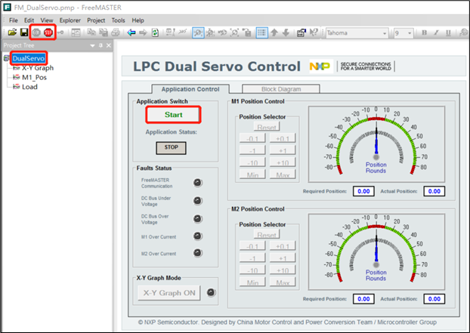This screenshot has width=470, height=333.
Task: Select X-Y Graph in the Project Tree
Action: point(38,68)
